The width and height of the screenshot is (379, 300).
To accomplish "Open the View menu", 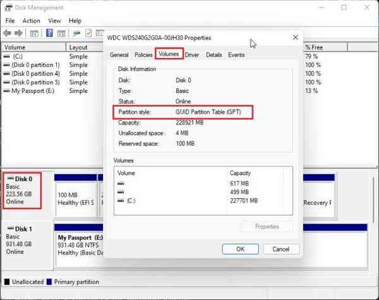I will pos(54,21).
